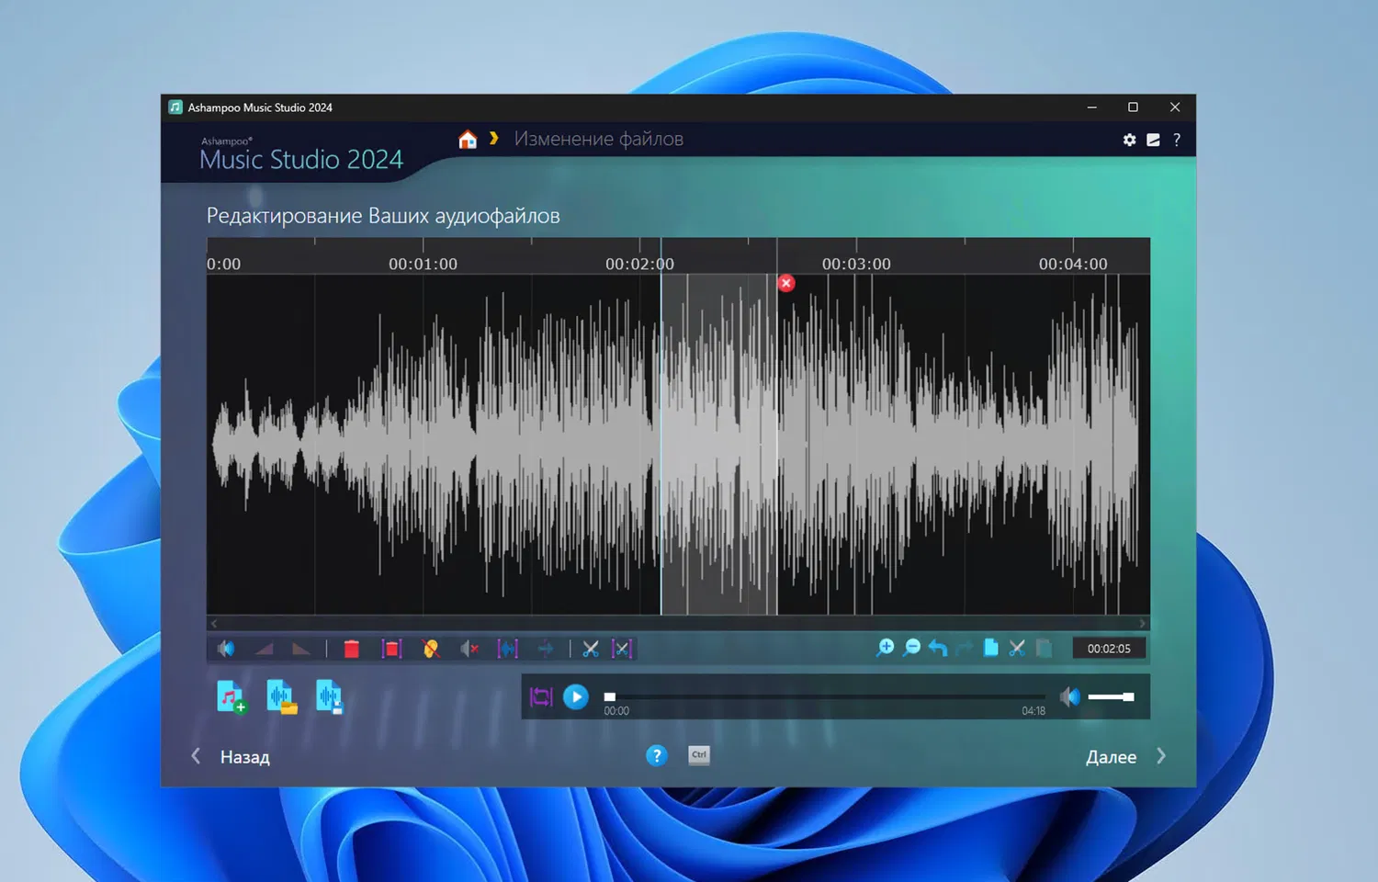Go back with the Назад button

tap(245, 757)
